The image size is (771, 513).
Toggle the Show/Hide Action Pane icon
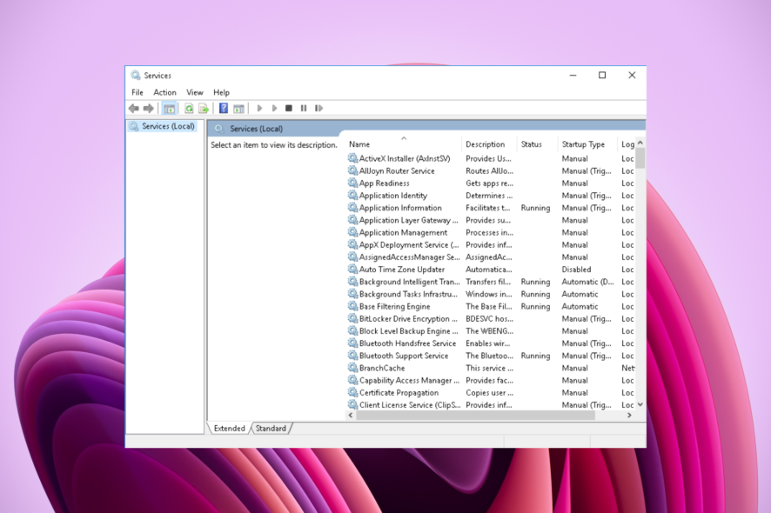click(238, 108)
